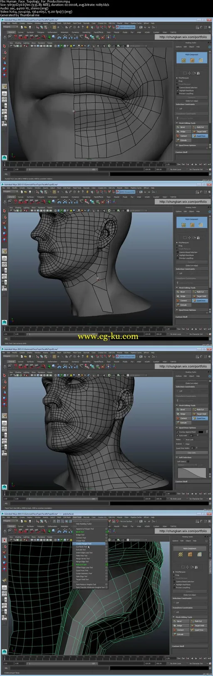Select the Bridge tool in the third frame's toolkit
Screen dimensions: 213x676
coord(183,414)
